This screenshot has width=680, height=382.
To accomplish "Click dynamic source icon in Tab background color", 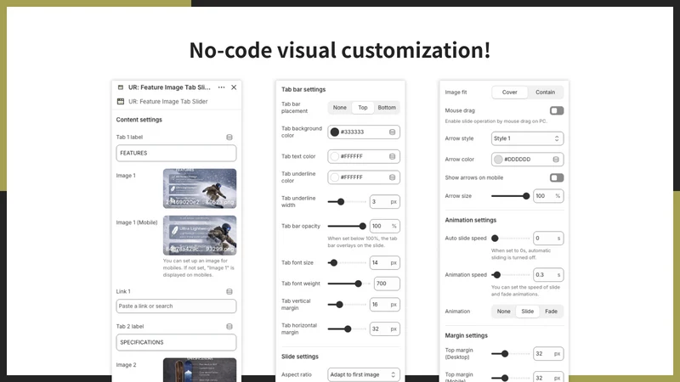I will [x=392, y=132].
